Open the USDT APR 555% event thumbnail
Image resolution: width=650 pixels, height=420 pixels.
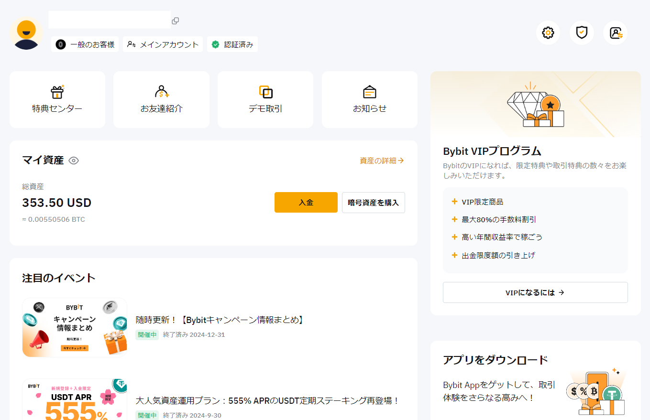coord(75,399)
